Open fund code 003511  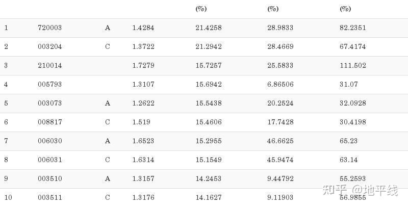49,197
